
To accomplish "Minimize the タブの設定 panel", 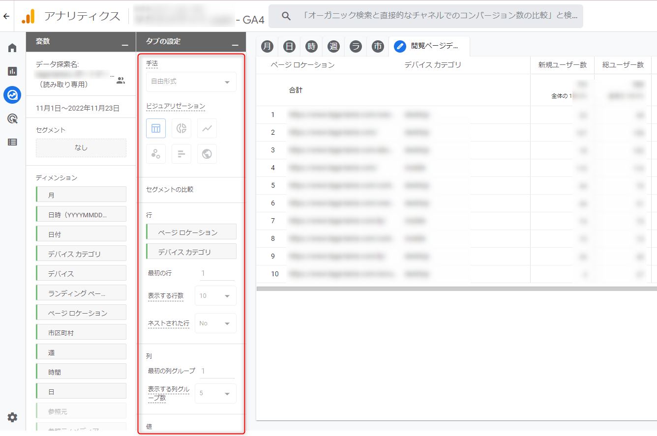I will [x=236, y=44].
